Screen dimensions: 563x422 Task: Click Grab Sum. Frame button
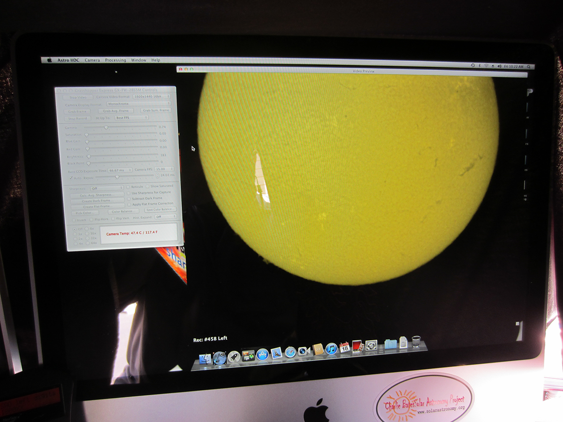(x=156, y=110)
